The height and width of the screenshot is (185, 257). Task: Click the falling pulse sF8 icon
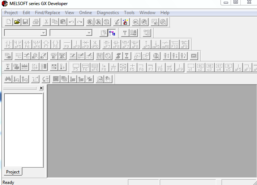[x=116, y=44]
